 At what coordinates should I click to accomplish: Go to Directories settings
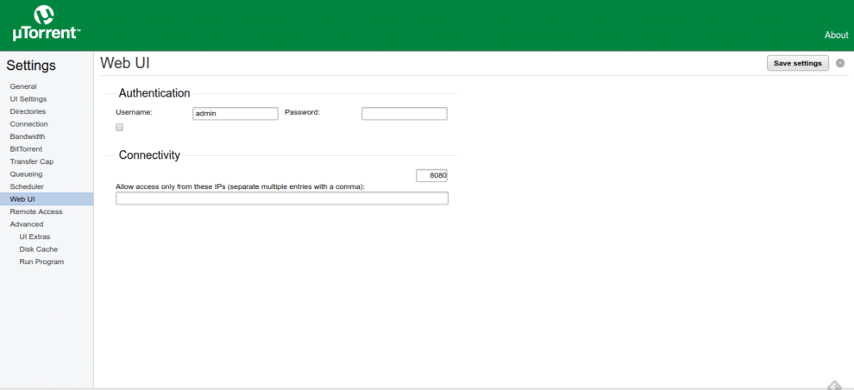tap(28, 111)
